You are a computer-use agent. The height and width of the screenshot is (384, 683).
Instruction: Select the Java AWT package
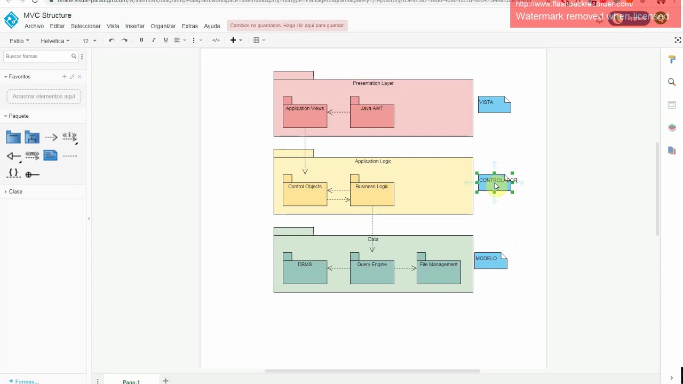click(x=372, y=113)
